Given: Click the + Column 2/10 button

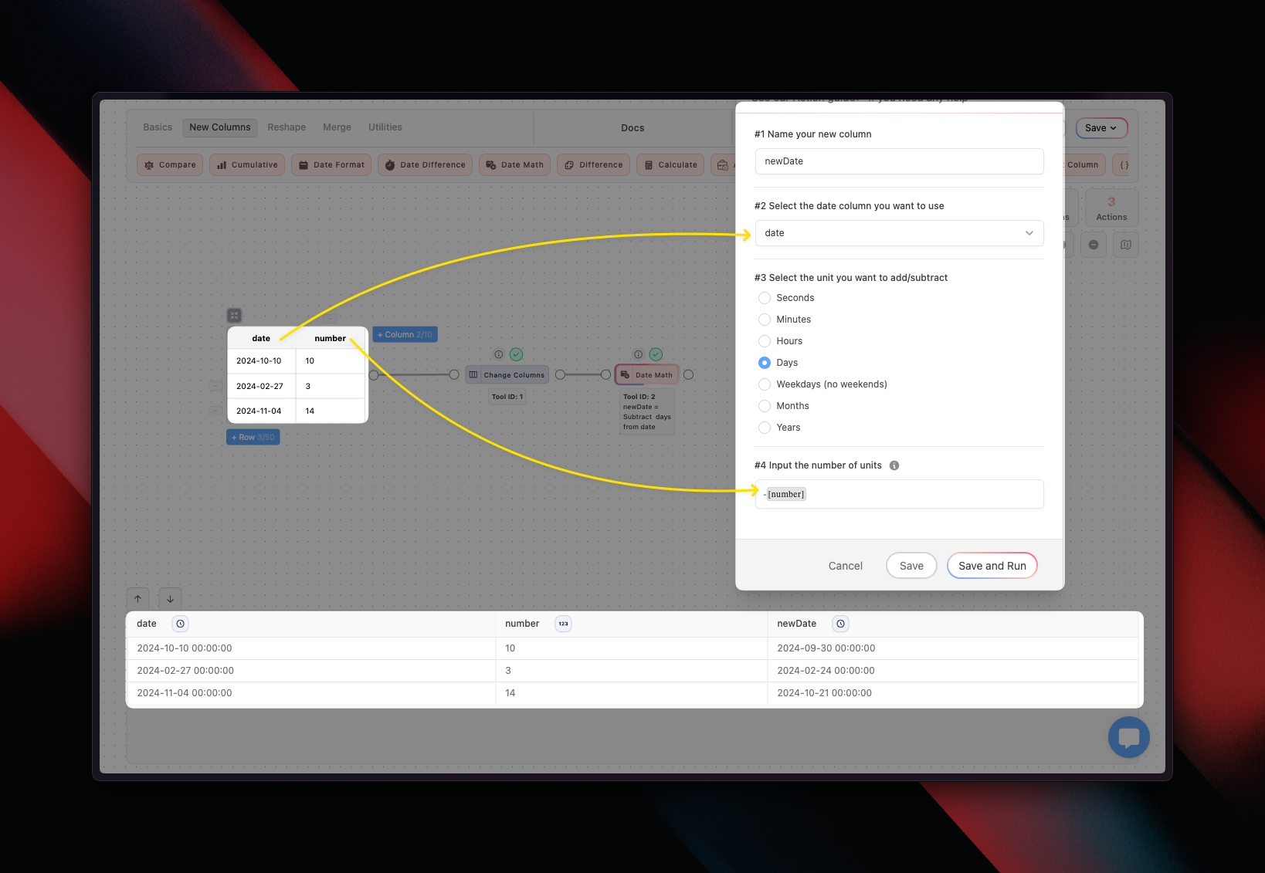Looking at the screenshot, I should pyautogui.click(x=405, y=334).
